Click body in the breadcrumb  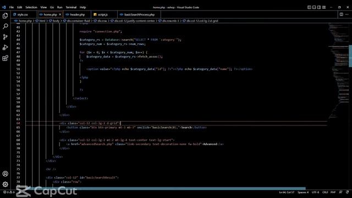pyautogui.click(x=56, y=21)
